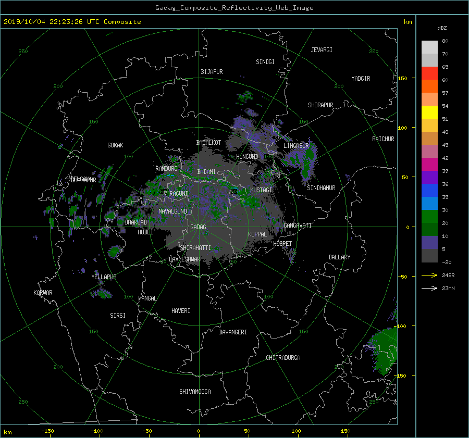Click the SHIVAMOGGA city label
Image resolution: width=469 pixels, height=438 pixels.
point(195,392)
